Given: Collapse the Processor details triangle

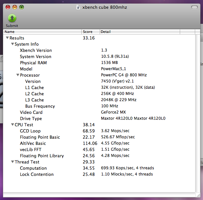Looking at the screenshot, I should click(x=18, y=75).
